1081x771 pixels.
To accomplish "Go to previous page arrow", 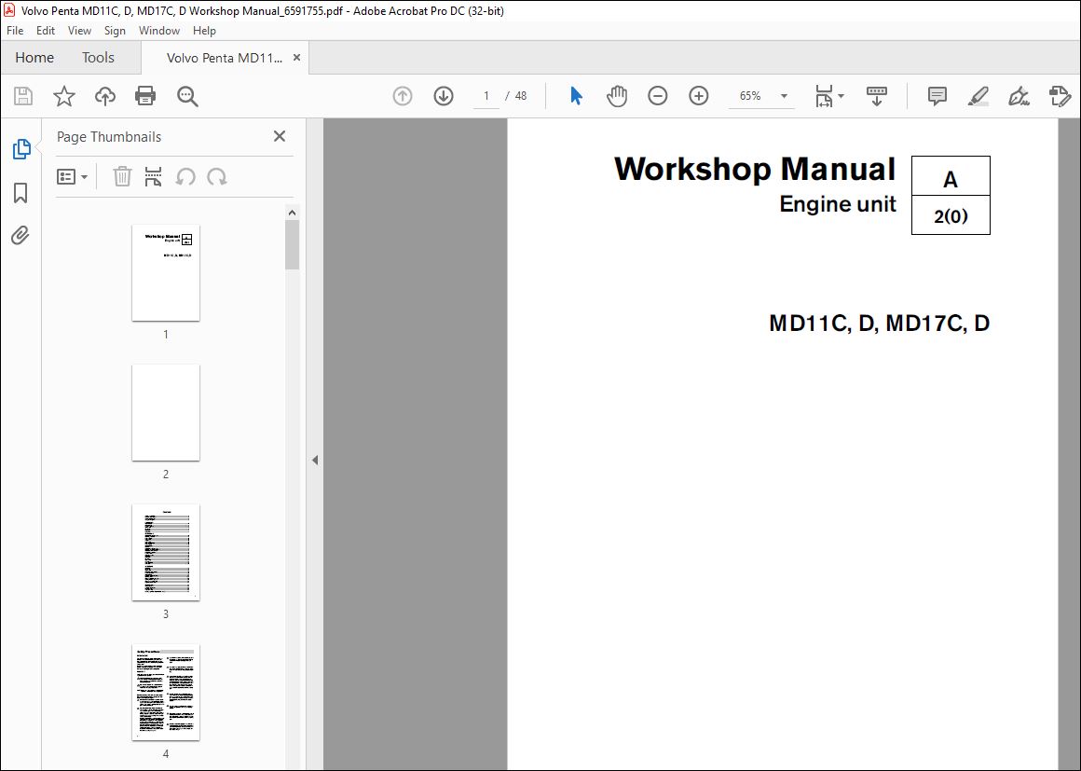I will [403, 96].
